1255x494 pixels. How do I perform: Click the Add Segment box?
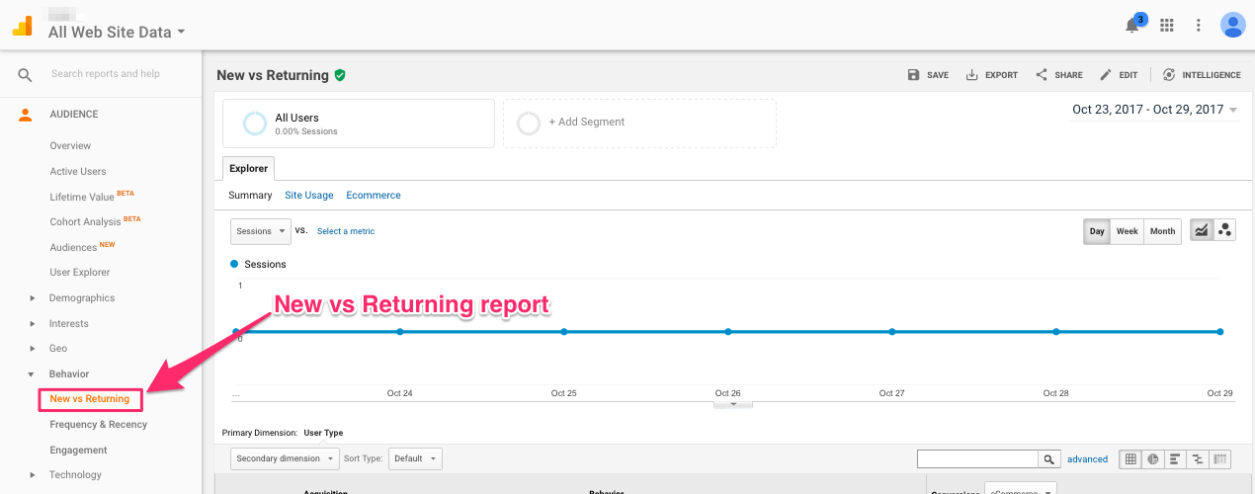click(x=639, y=123)
